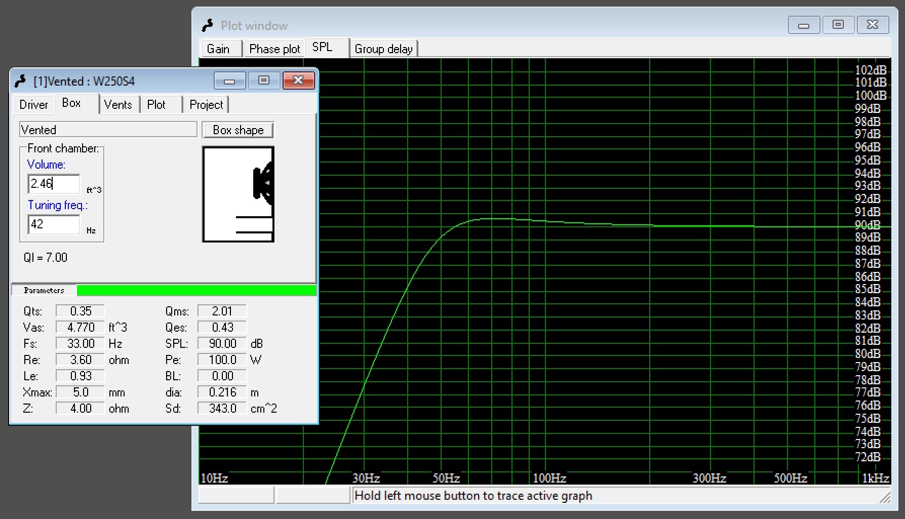Image resolution: width=905 pixels, height=519 pixels.
Task: Click the Parameters button
Action: tap(44, 290)
